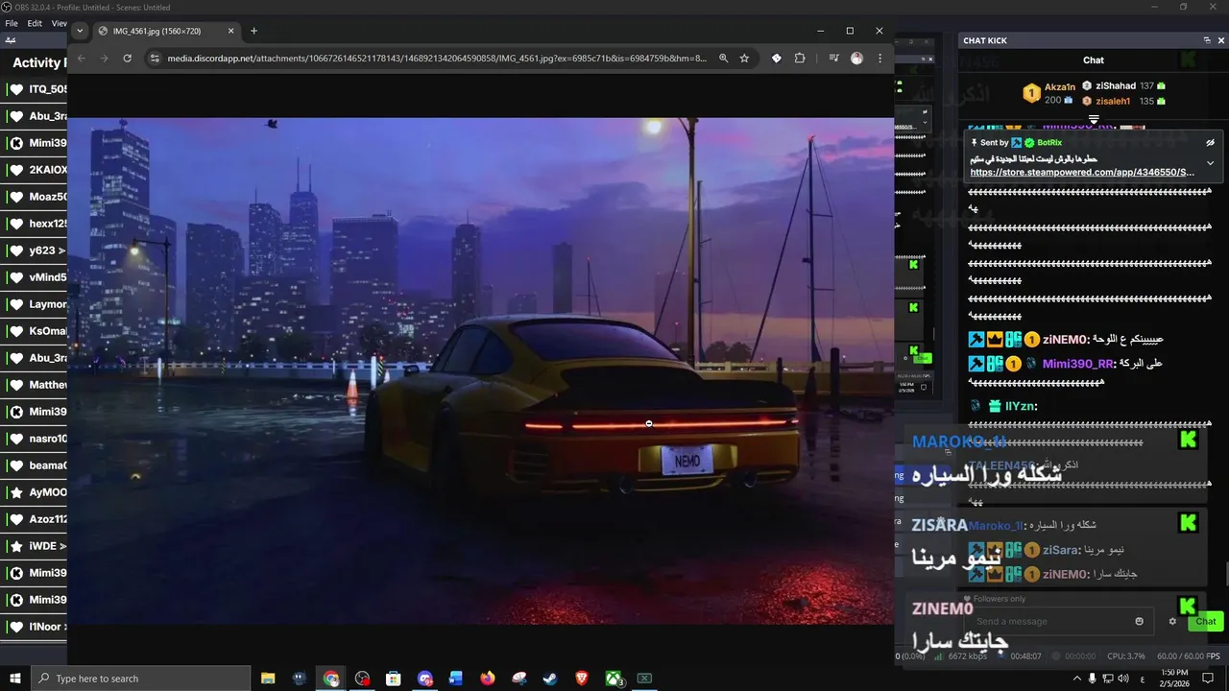This screenshot has height=691, width=1229.
Task: Click zisaleh1 in the leaderboard
Action: pyautogui.click(x=1114, y=101)
